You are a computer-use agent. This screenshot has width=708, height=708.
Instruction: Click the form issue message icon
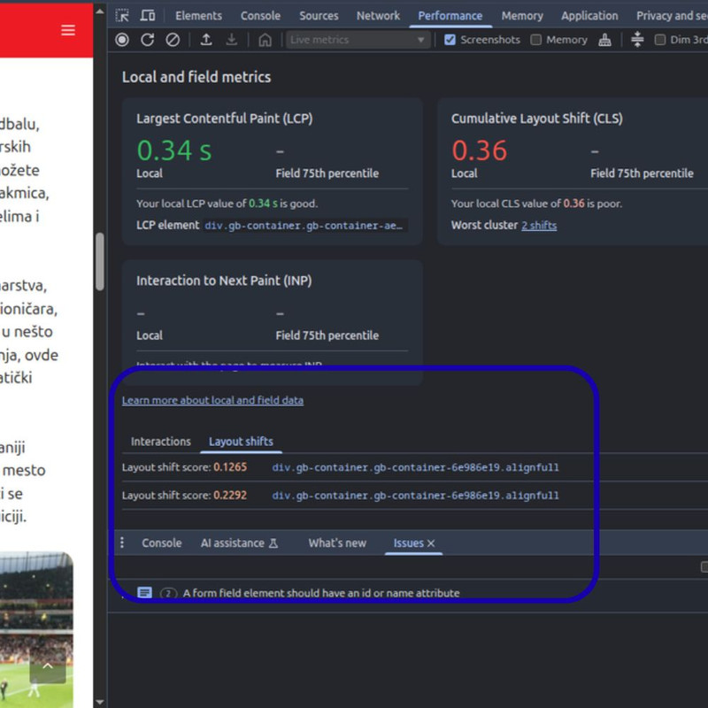tap(144, 592)
